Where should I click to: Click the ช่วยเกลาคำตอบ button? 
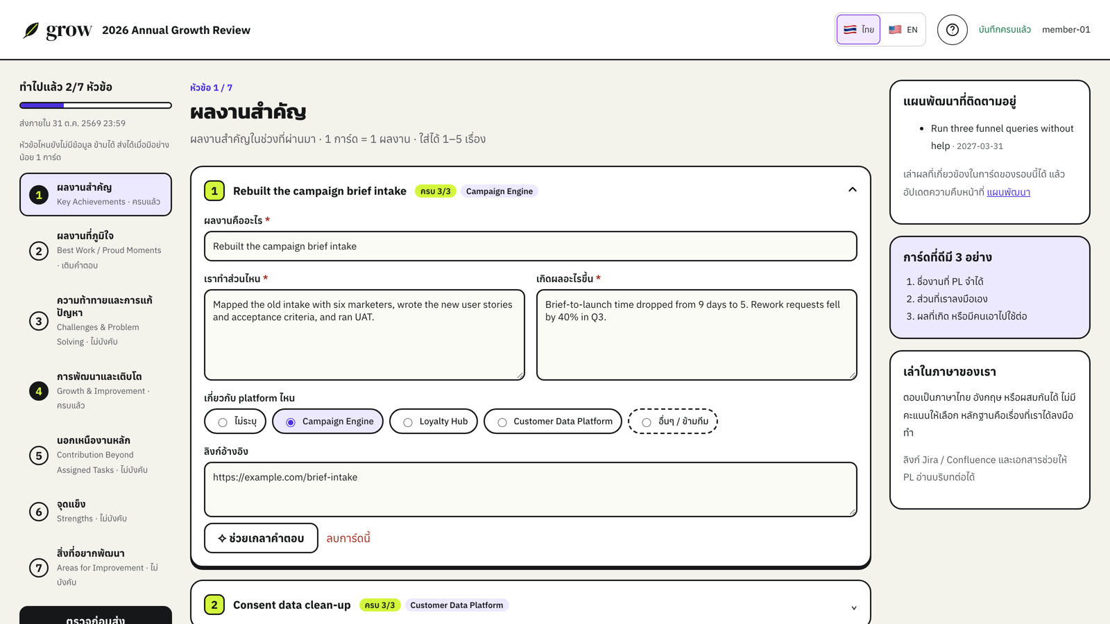[261, 538]
